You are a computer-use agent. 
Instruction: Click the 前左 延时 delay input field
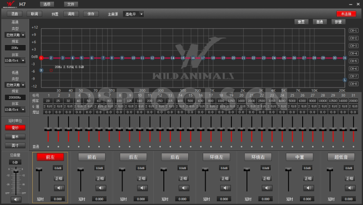58,199
